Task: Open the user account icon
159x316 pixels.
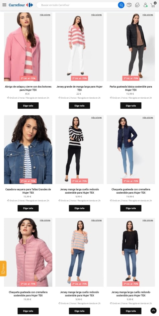Action: click(145, 5)
